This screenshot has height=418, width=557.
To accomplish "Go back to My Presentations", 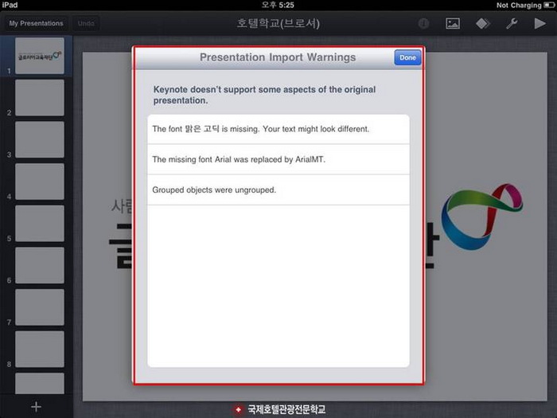I will (x=36, y=24).
